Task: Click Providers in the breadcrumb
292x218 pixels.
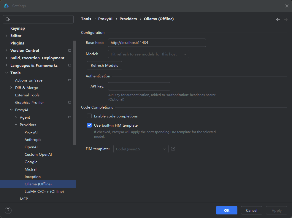Action: coord(128,19)
